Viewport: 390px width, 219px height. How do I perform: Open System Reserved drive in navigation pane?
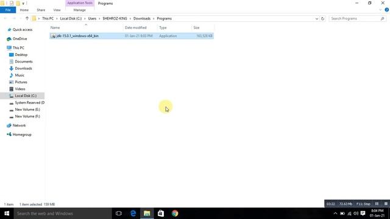(30, 103)
